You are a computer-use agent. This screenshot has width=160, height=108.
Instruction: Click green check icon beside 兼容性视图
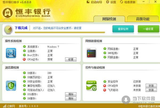tap(24, 86)
